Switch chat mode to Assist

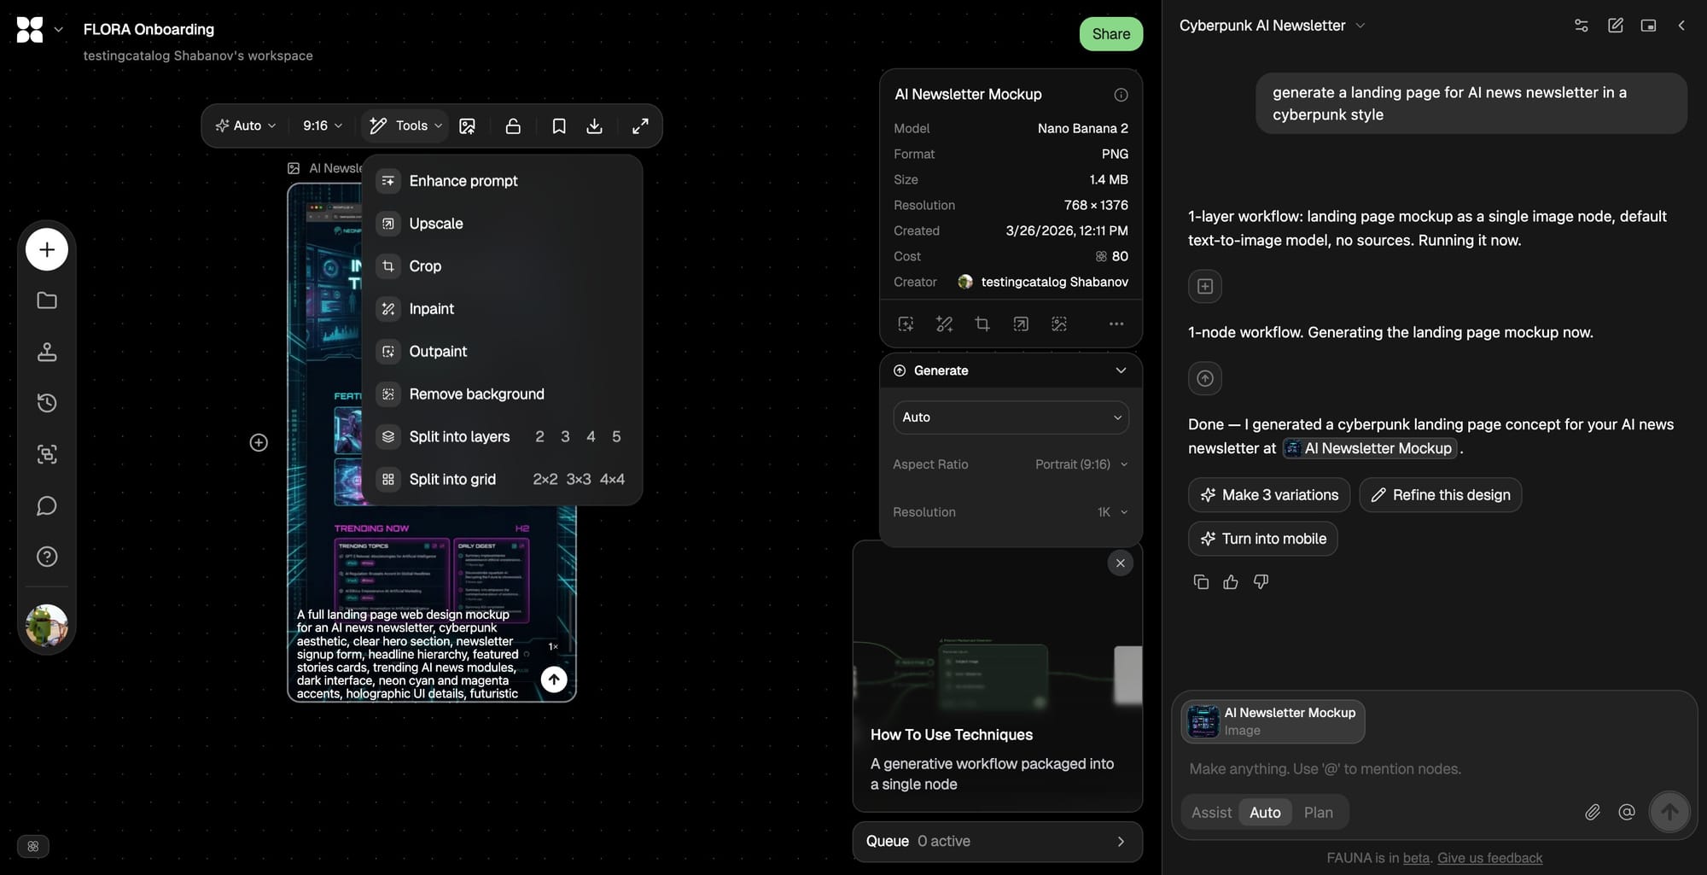(1211, 813)
